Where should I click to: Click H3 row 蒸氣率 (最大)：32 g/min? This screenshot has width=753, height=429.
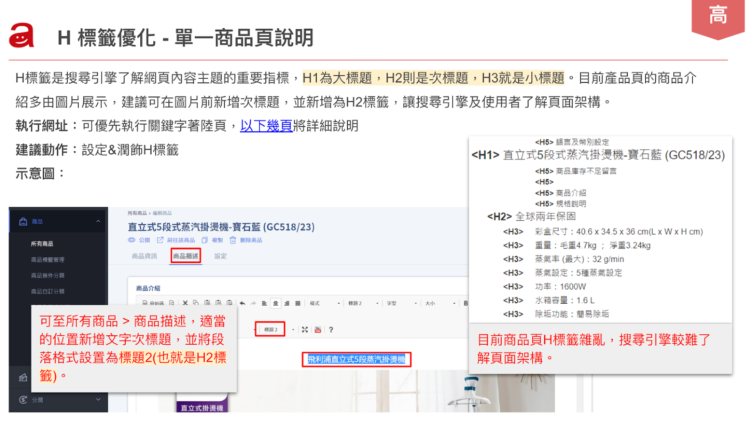579,259
